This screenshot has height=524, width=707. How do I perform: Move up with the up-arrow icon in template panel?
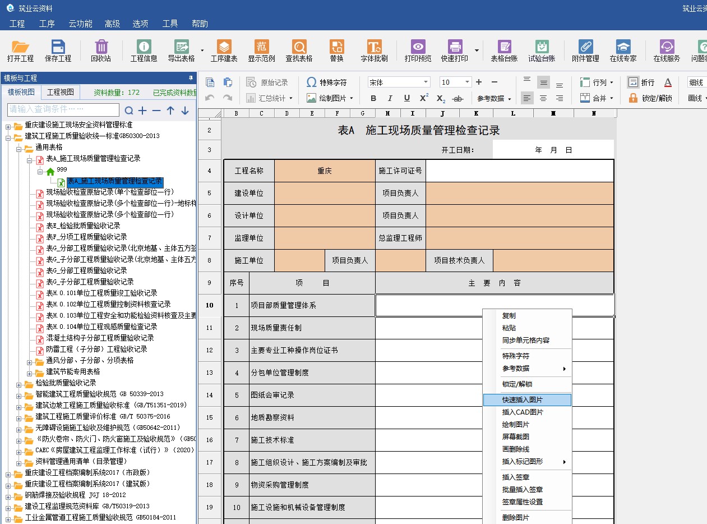pos(170,111)
